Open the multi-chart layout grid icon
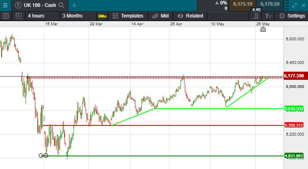Screen dimensions: 308x169 click(x=19, y=16)
